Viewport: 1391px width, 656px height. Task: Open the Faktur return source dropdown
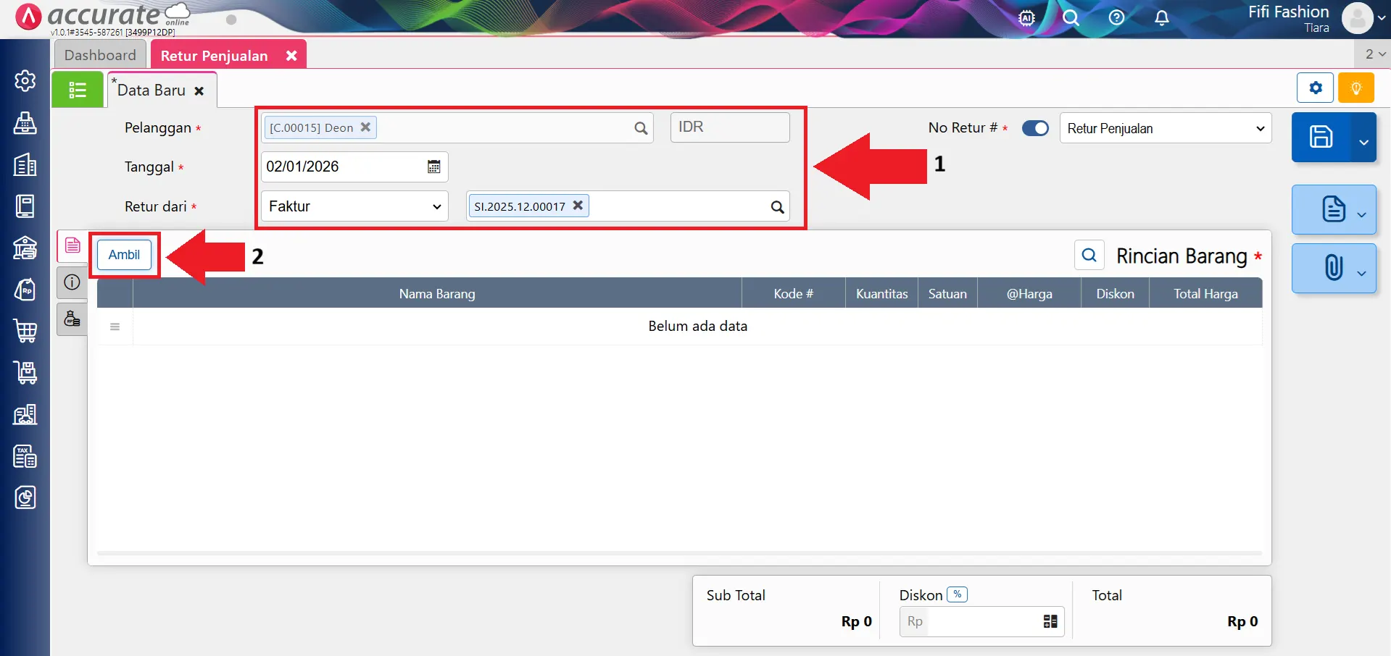(354, 206)
